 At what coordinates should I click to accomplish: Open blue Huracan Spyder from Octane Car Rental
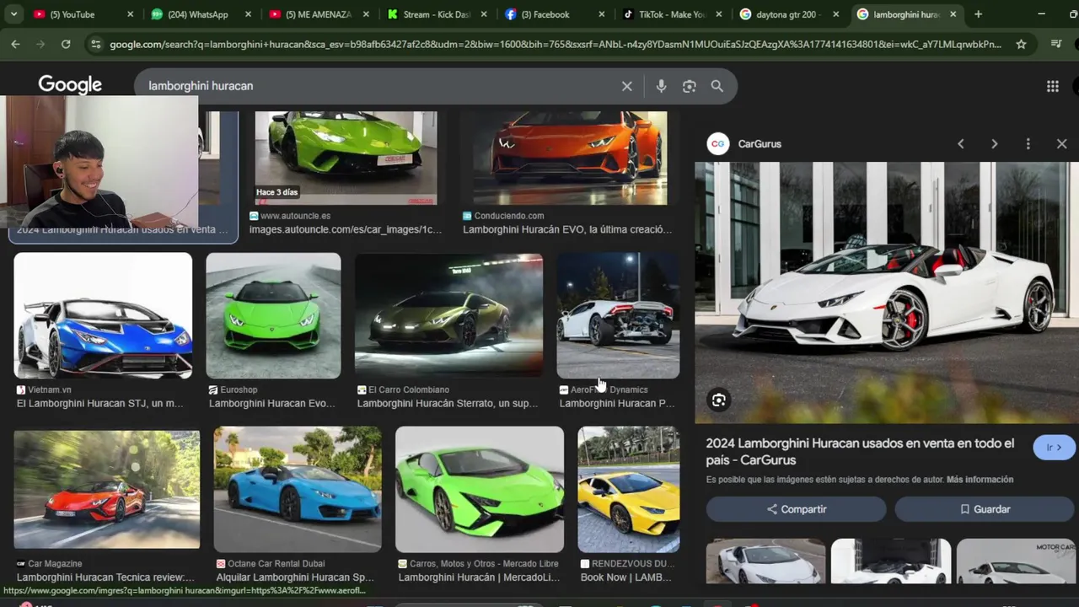point(298,489)
